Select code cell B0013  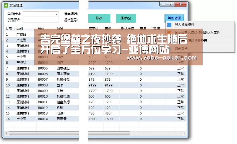pyautogui.click(x=43, y=113)
